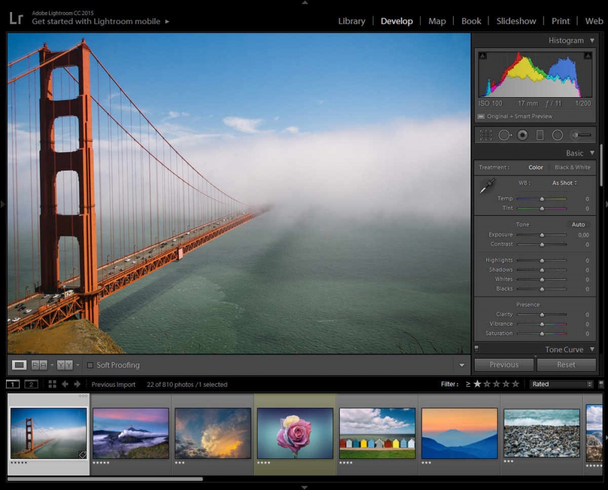
Task: Switch to the Web module
Action: 594,21
